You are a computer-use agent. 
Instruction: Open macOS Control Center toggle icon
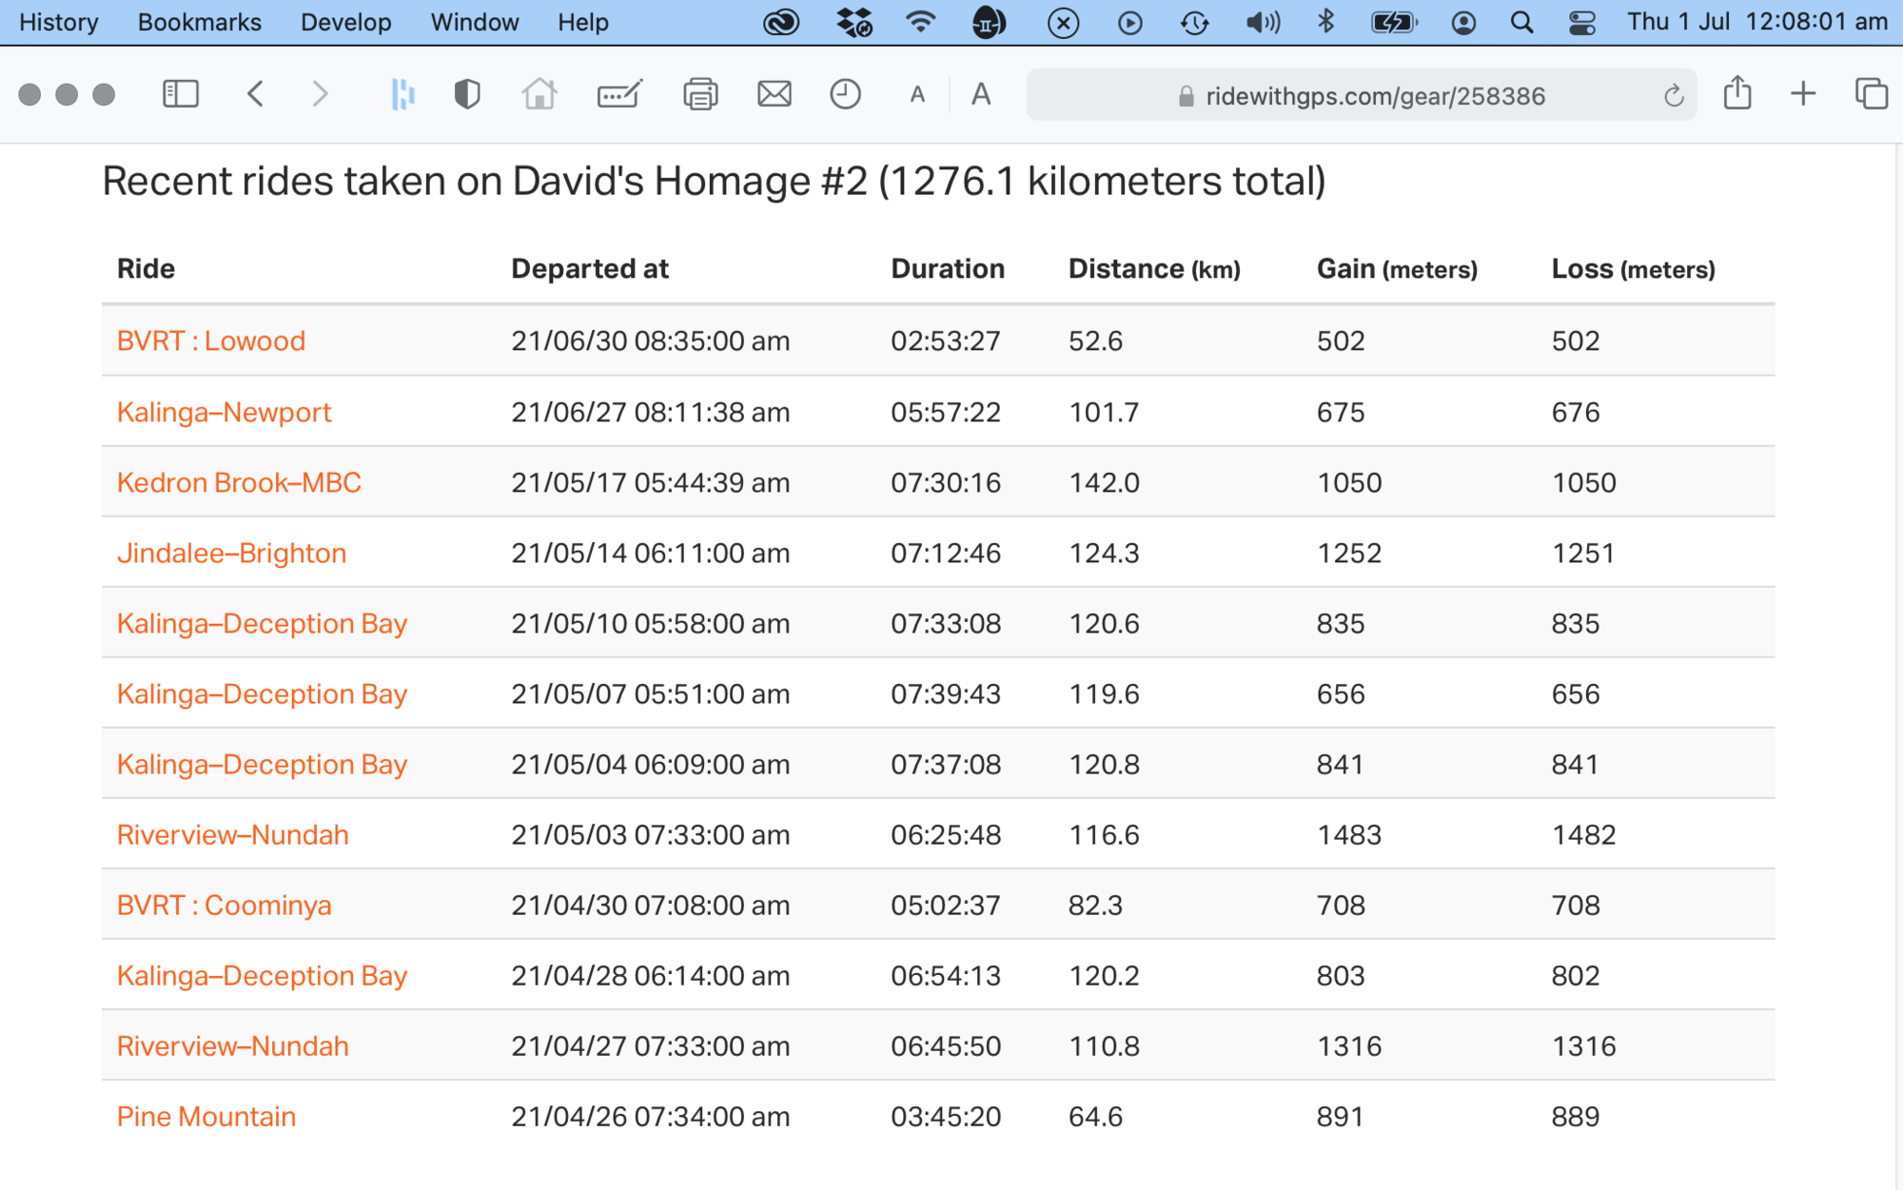click(1581, 22)
